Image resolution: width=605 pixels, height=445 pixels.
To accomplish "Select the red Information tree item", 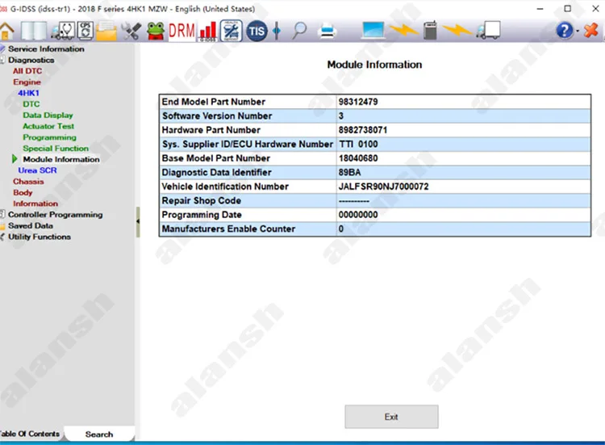I will (35, 204).
